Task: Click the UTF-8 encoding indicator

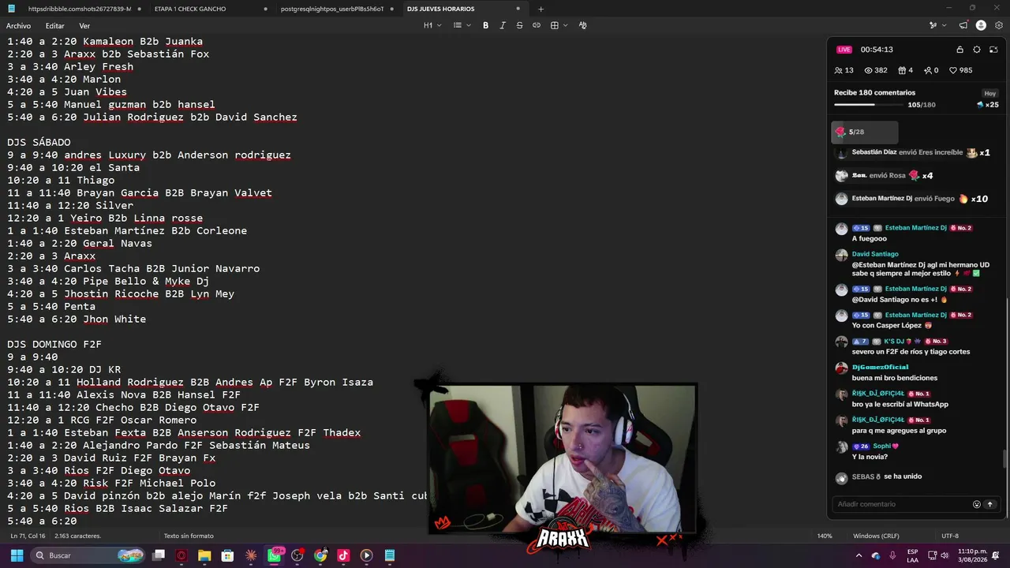Action: 950,536
